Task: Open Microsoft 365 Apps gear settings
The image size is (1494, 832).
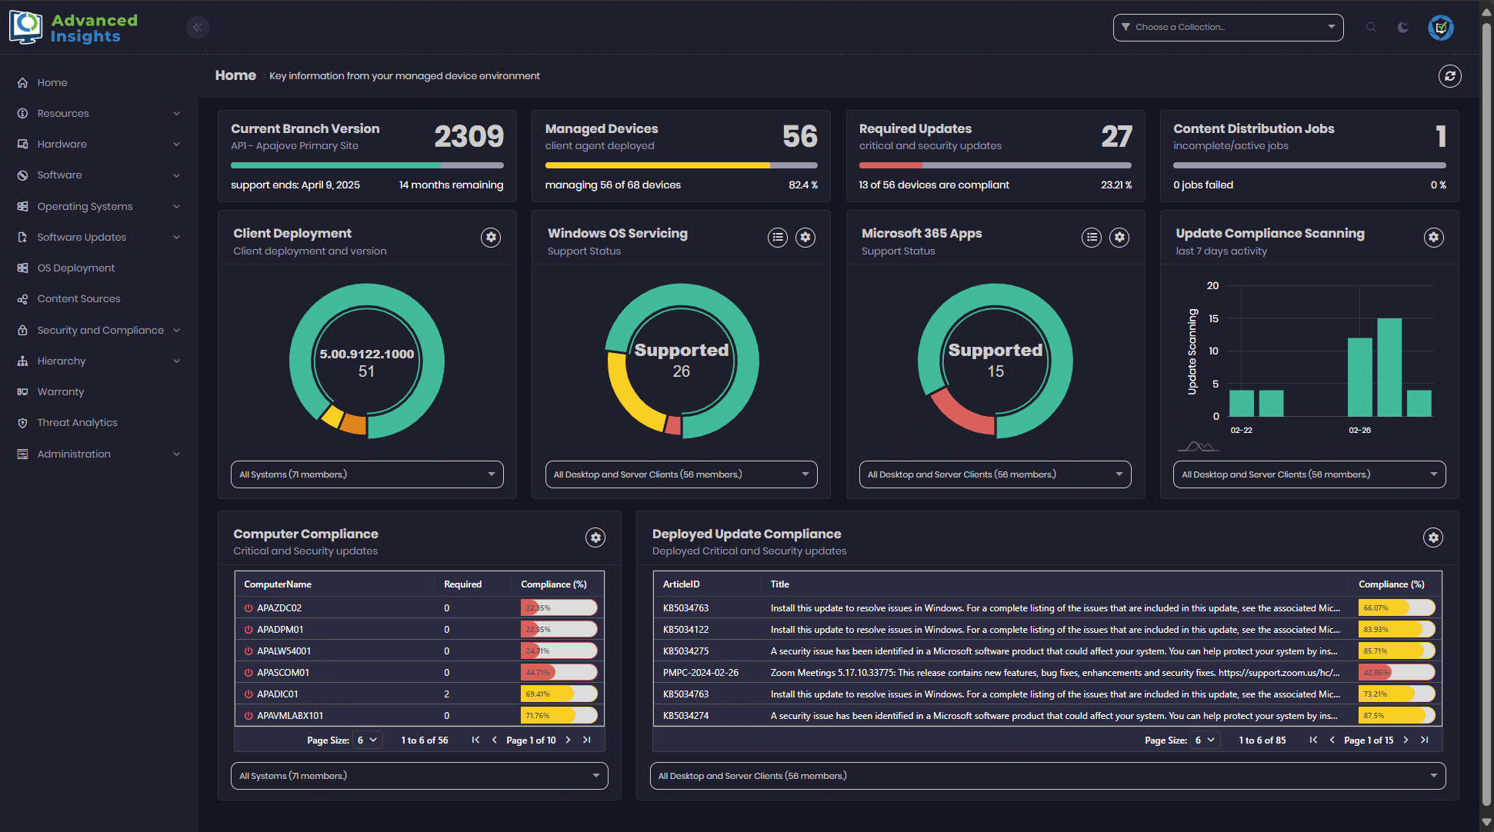Action: (1119, 238)
